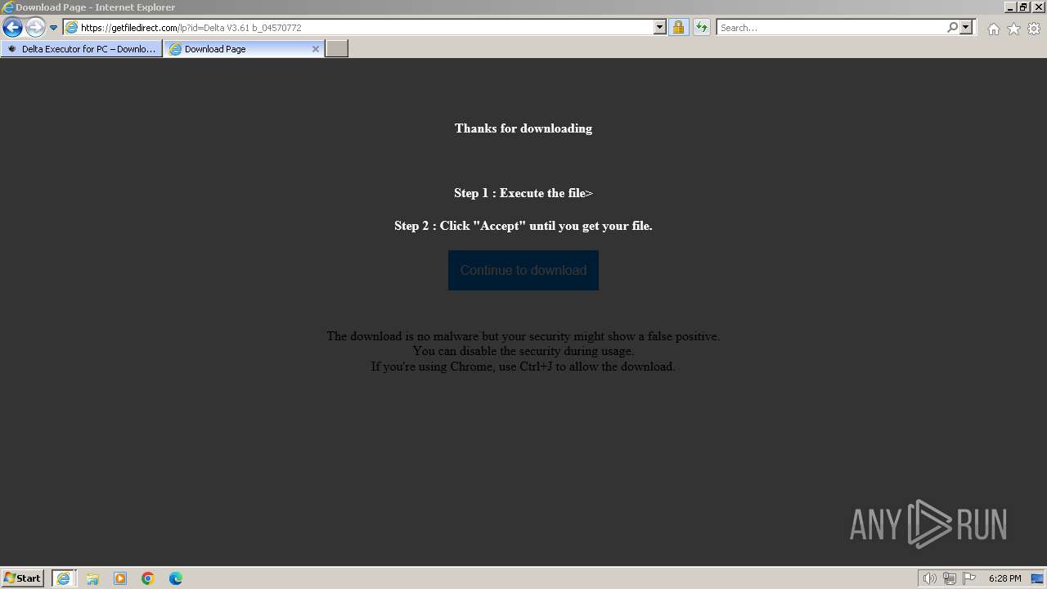Open File Explorer from the taskbar

coord(92,578)
